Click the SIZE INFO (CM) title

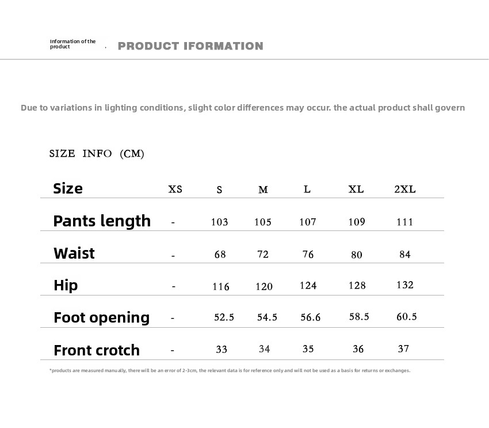click(97, 153)
